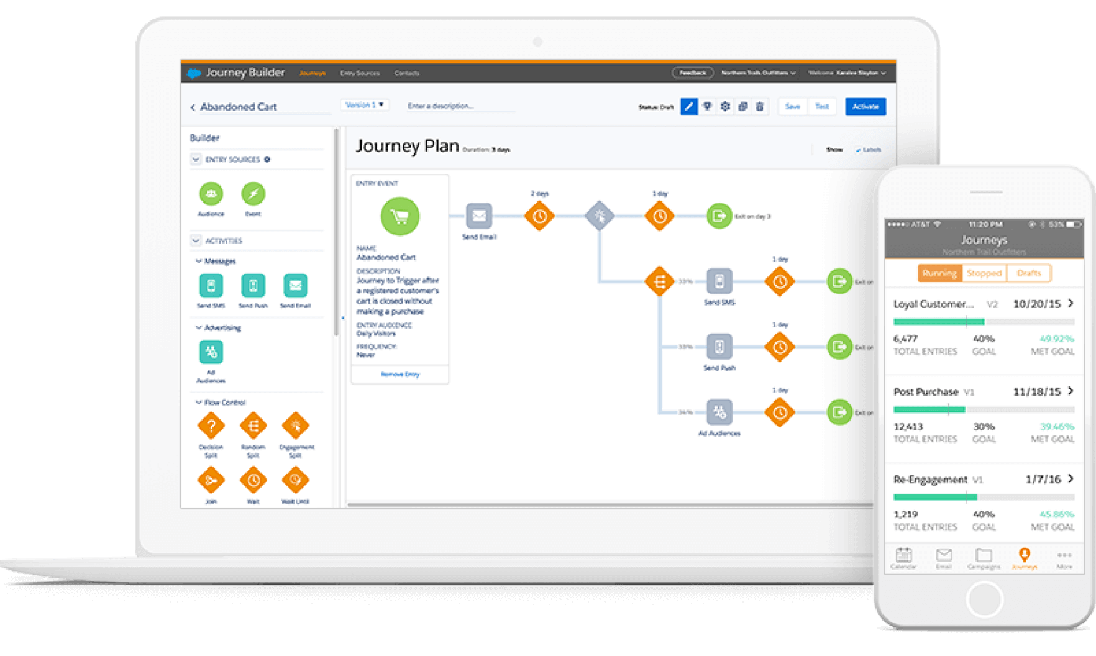Select the Wait Until flow control icon

295,480
